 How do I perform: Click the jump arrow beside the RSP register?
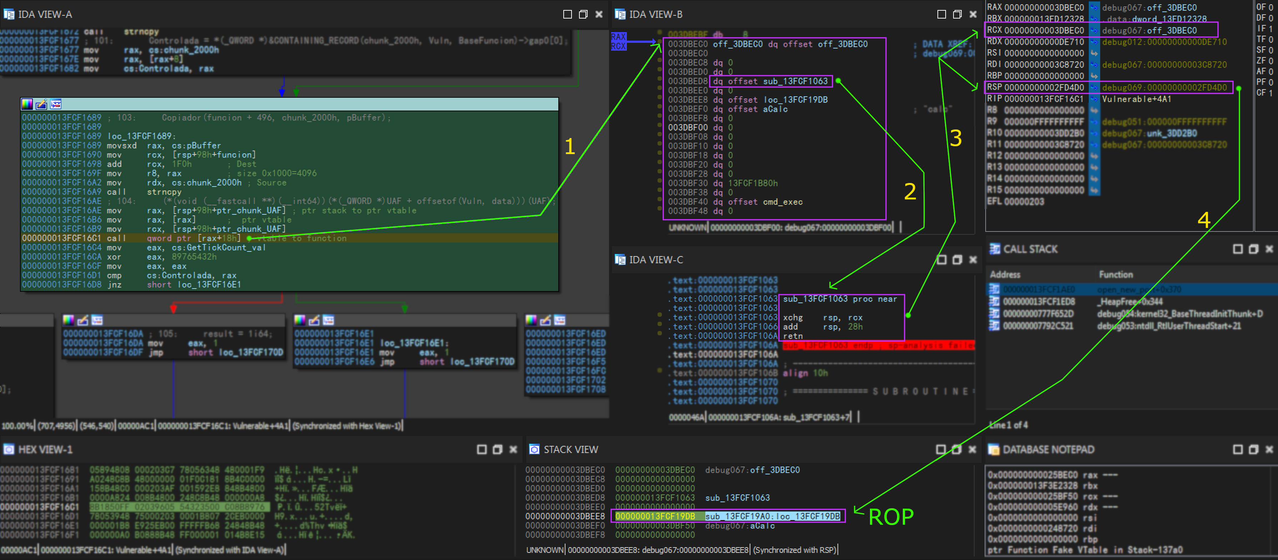coord(1094,88)
